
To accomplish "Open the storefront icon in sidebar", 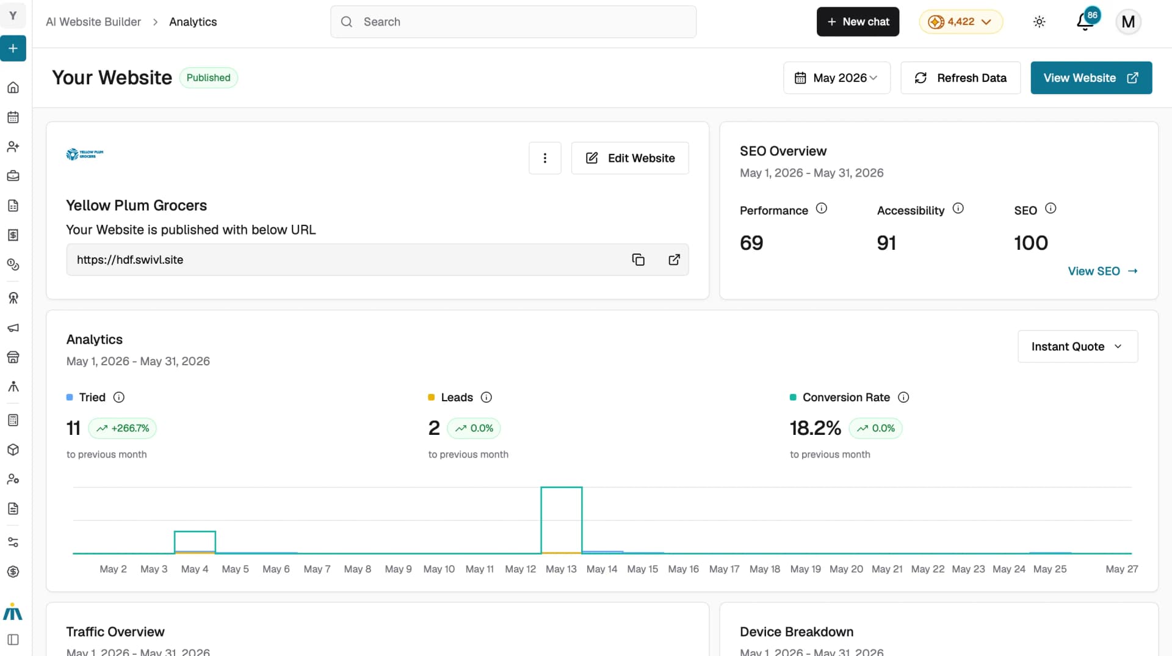I will point(13,357).
